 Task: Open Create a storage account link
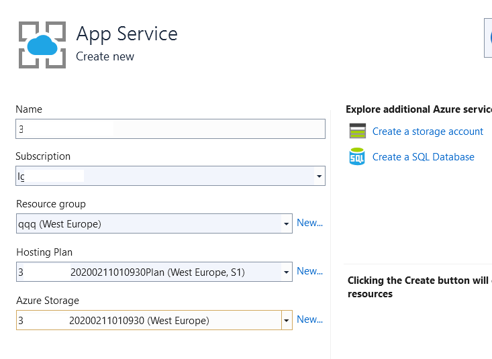pos(428,131)
